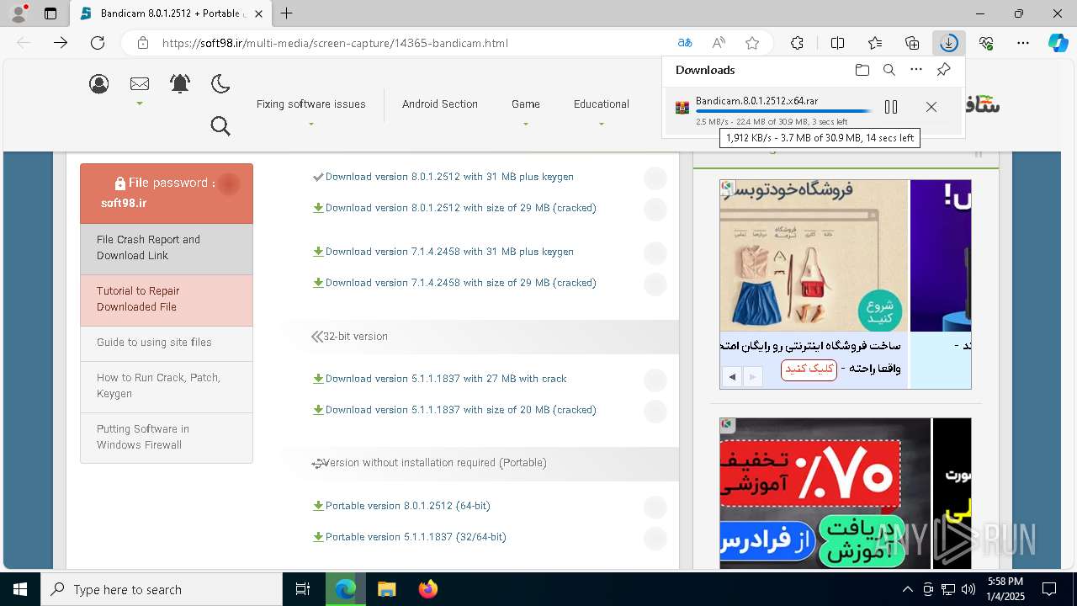Viewport: 1077px width, 606px height.
Task: Open the user account icon on site header
Action: (x=99, y=83)
